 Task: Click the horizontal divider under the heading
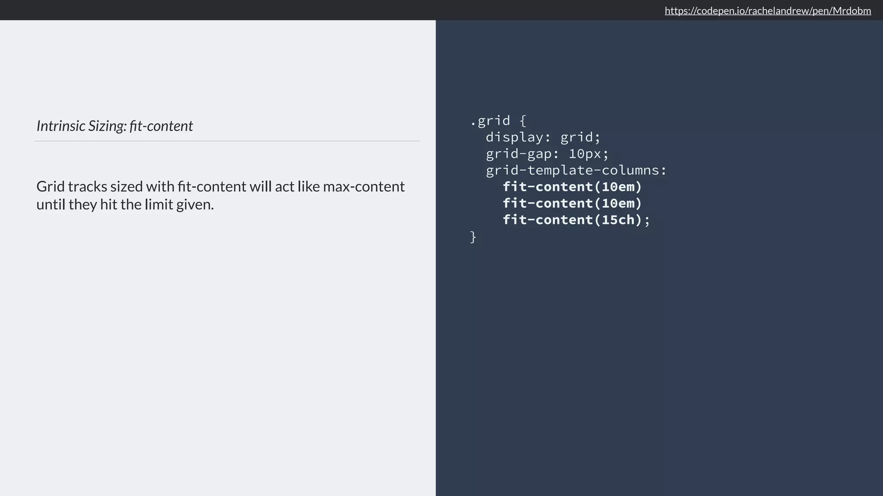(x=227, y=141)
